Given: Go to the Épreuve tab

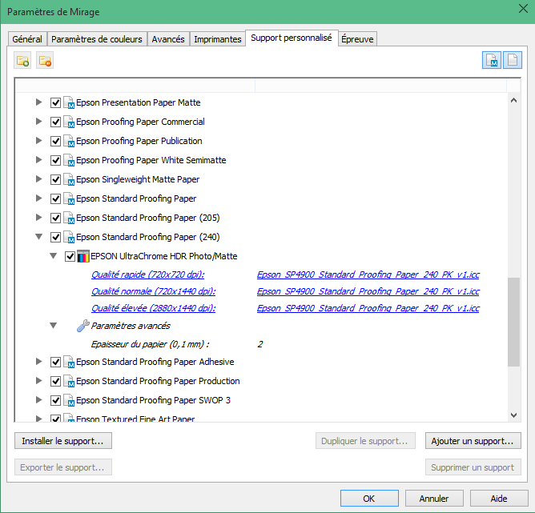Looking at the screenshot, I should pos(357,39).
